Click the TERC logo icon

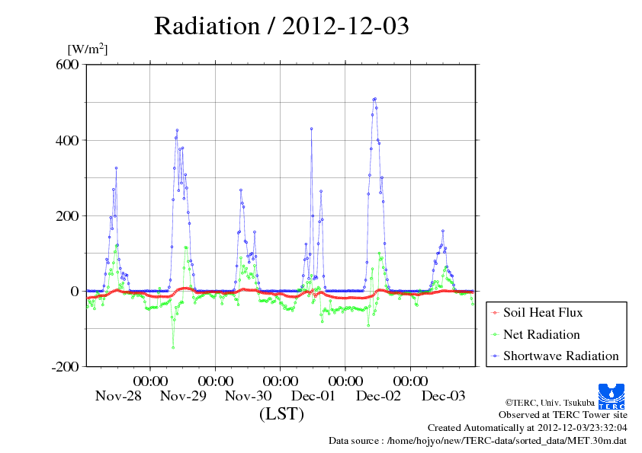(612, 396)
